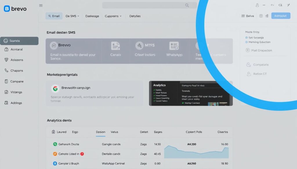This screenshot has height=169, width=297.
Task: Open the hamburger menu icon
Action: point(41,5)
